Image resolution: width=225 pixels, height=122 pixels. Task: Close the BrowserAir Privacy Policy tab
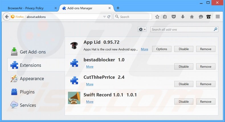click(56, 8)
